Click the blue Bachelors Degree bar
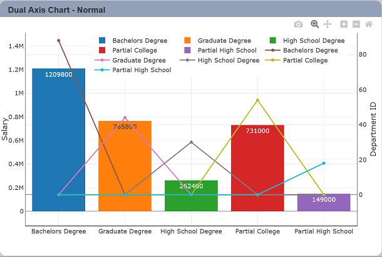 [58, 140]
